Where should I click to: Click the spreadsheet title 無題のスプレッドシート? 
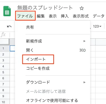coord(45,8)
